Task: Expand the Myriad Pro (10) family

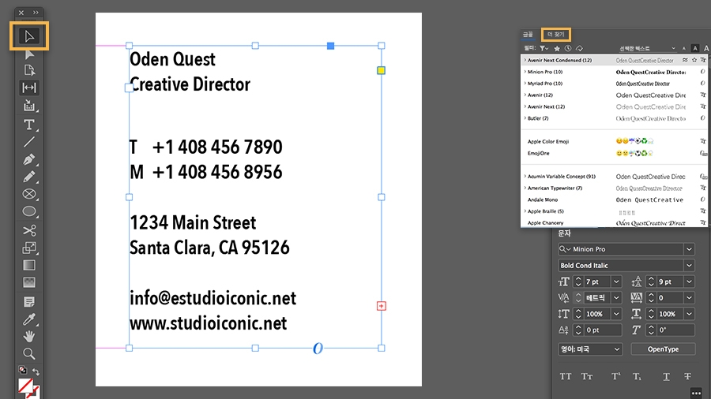Action: tap(525, 84)
